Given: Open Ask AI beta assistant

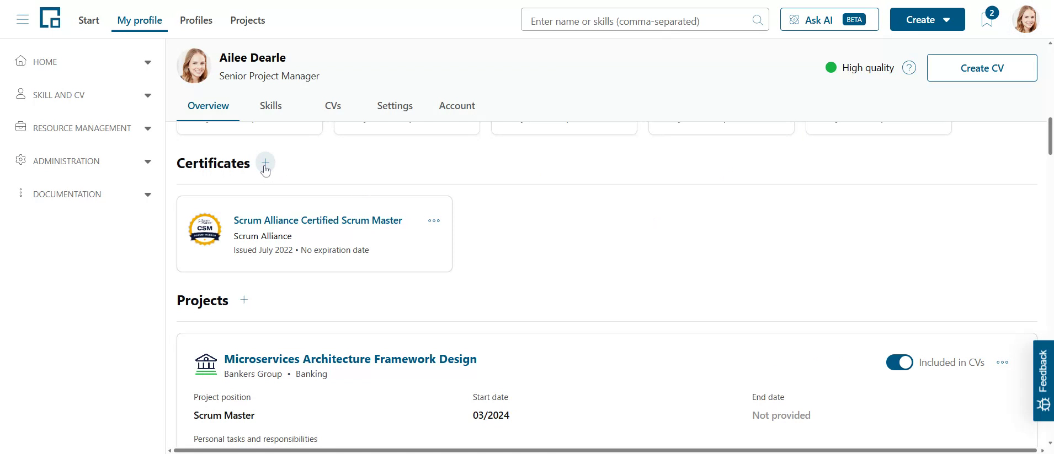Looking at the screenshot, I should click(829, 19).
